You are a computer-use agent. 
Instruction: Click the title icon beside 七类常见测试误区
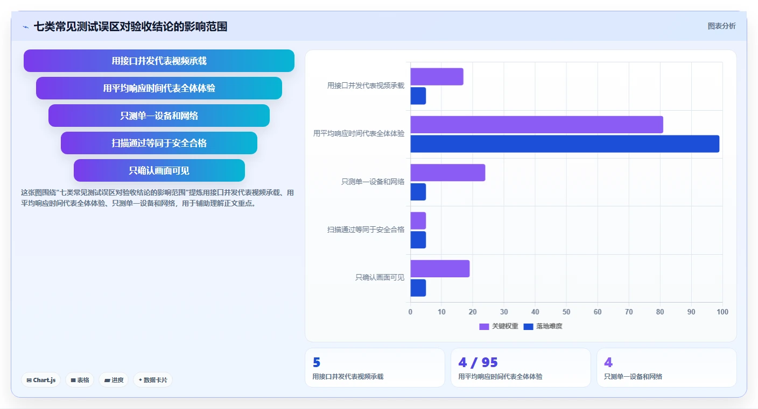tap(26, 26)
